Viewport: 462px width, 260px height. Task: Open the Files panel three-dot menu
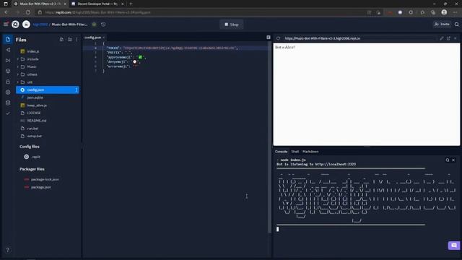[x=77, y=40]
